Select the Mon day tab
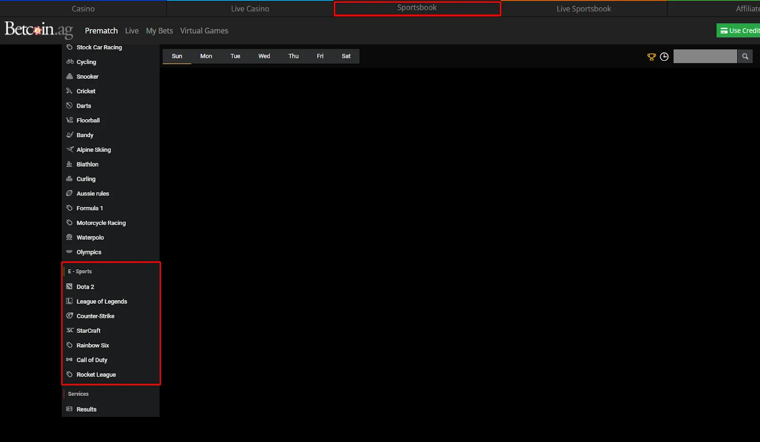 click(x=206, y=56)
